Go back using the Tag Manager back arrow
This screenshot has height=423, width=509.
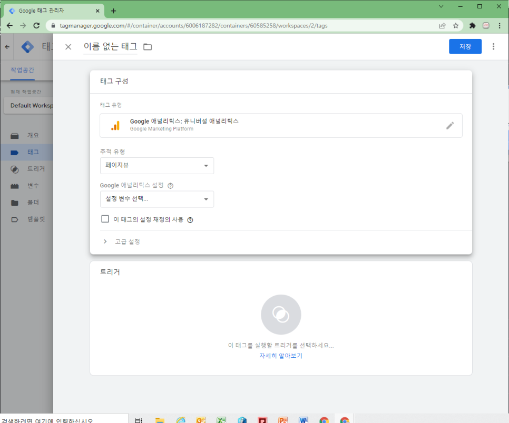7,47
